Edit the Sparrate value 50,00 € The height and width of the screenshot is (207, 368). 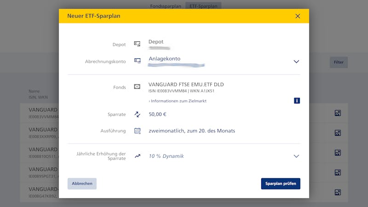click(x=157, y=114)
